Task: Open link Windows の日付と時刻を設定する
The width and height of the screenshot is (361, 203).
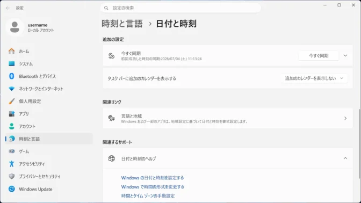Action: coord(153,178)
